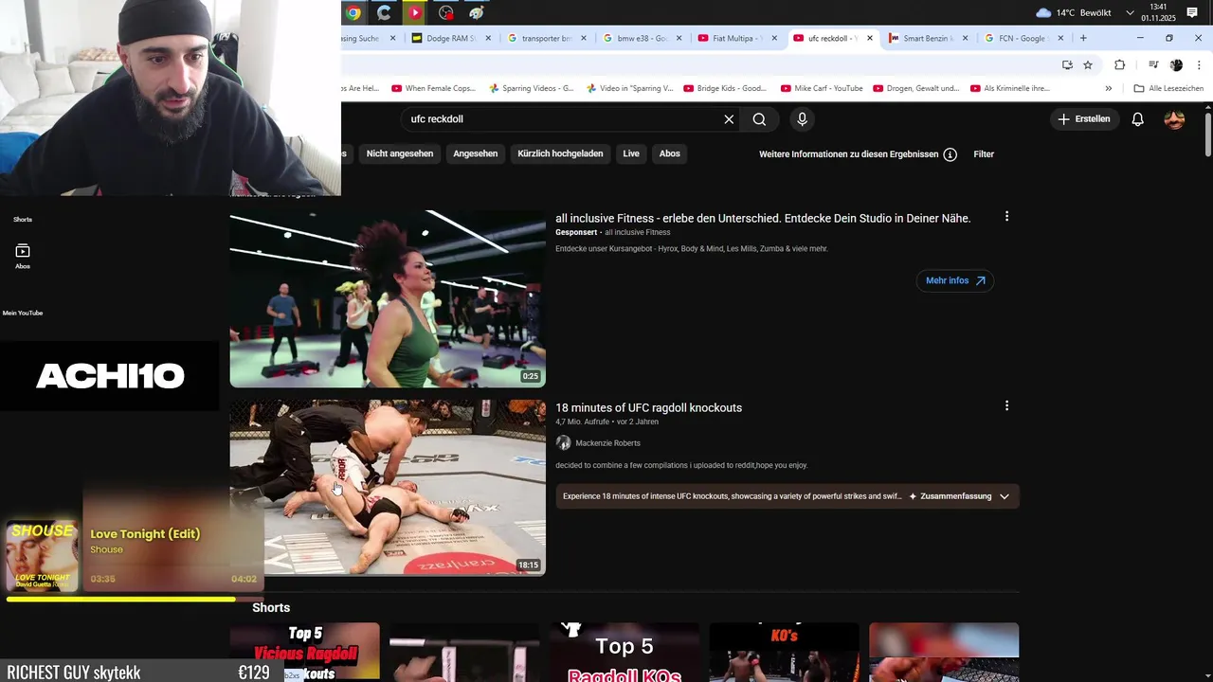Switch to the Dodge RAM tab
Viewport: 1213px width, 682px height.
tap(451, 38)
